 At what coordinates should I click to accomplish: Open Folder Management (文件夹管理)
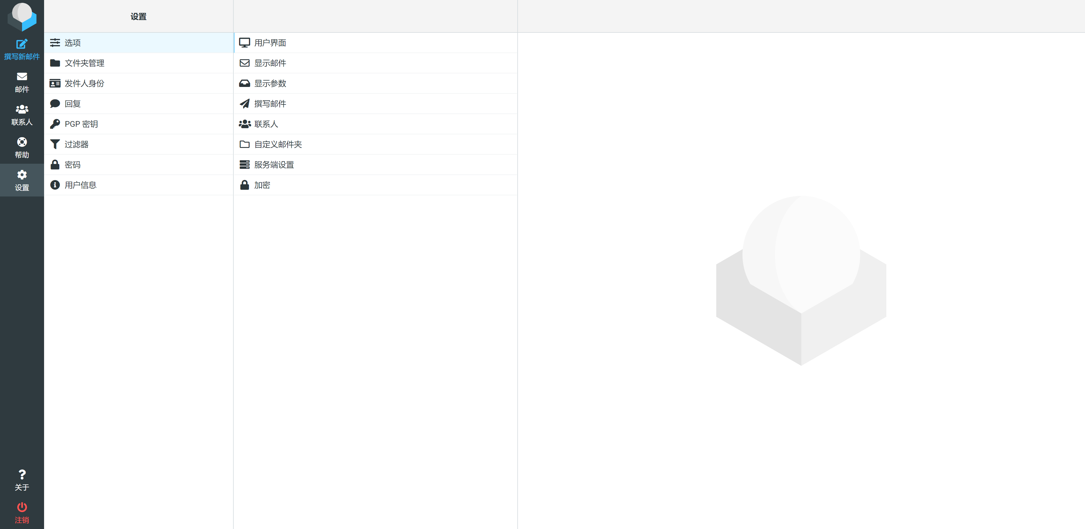point(84,63)
